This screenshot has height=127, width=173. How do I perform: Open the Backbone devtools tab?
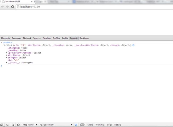point(84,38)
